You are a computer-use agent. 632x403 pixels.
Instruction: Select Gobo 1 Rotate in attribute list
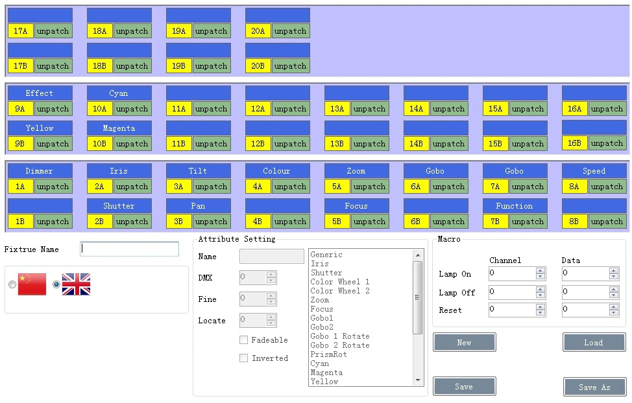tap(340, 336)
